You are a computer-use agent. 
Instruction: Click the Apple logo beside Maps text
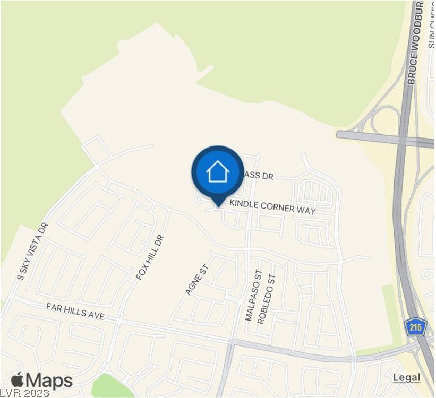point(18,379)
